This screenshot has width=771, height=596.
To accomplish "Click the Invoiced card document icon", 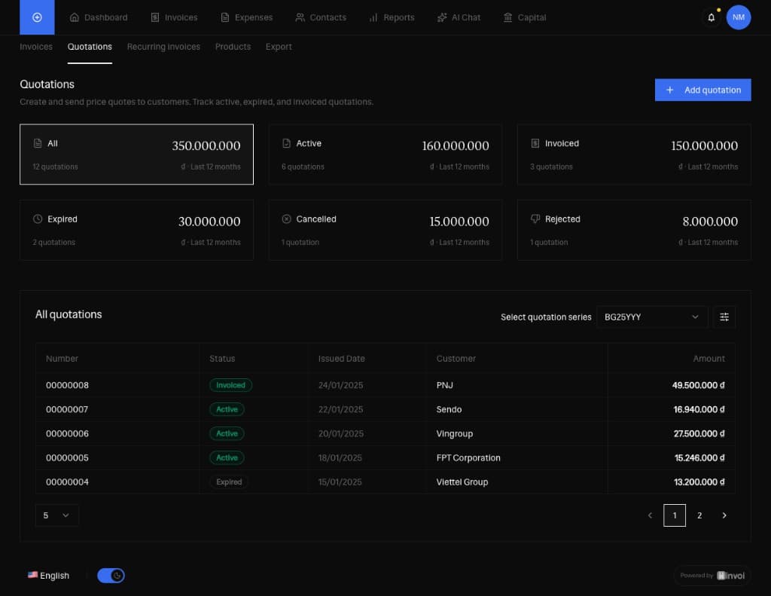I will pos(535,143).
